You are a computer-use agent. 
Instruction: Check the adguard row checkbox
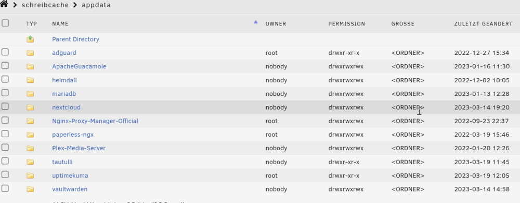(5, 52)
